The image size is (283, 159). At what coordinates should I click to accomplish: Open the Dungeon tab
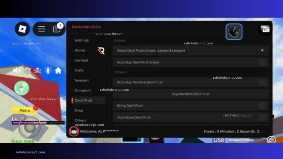pyautogui.click(x=83, y=90)
